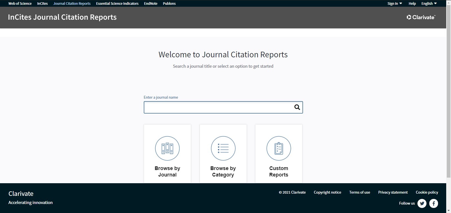Select Journal Citation Reports in top bar
This screenshot has height=213, width=451.
[x=72, y=3]
